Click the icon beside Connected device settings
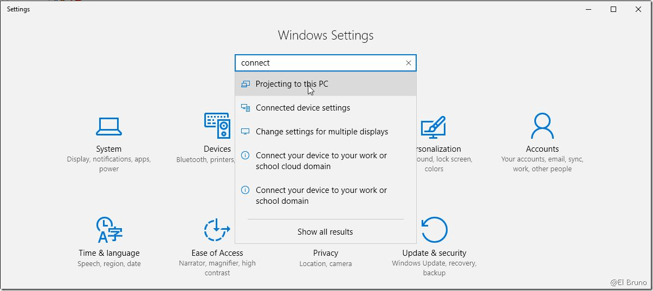 coord(245,108)
